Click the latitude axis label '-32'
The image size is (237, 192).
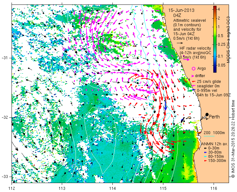tap(5, 117)
